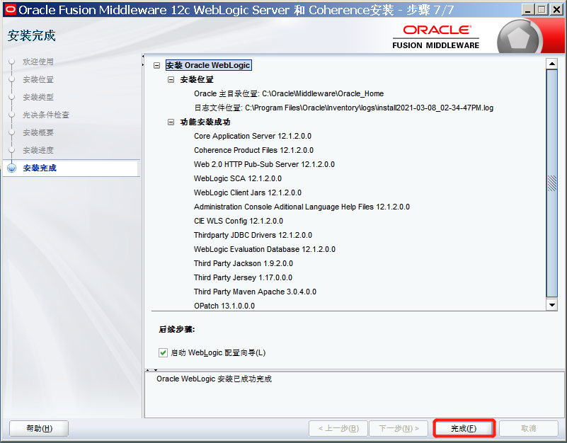This screenshot has height=443, width=567.
Task: Click the vertical scrollbar thumb
Action: [552, 183]
